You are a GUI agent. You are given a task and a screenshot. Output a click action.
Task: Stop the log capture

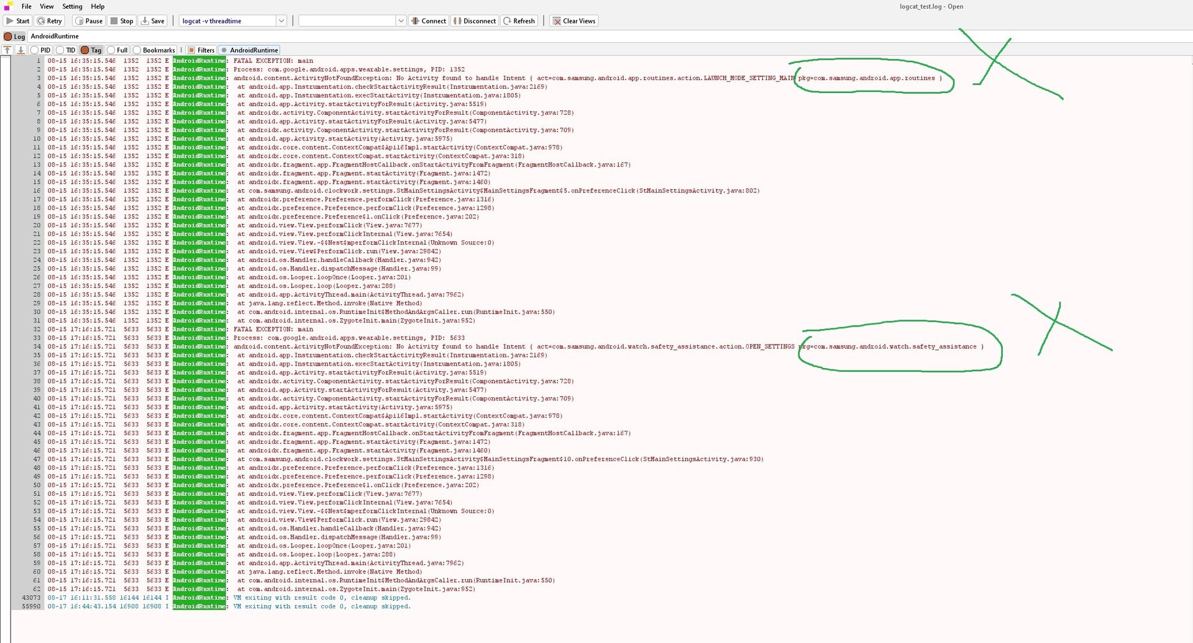tap(122, 21)
